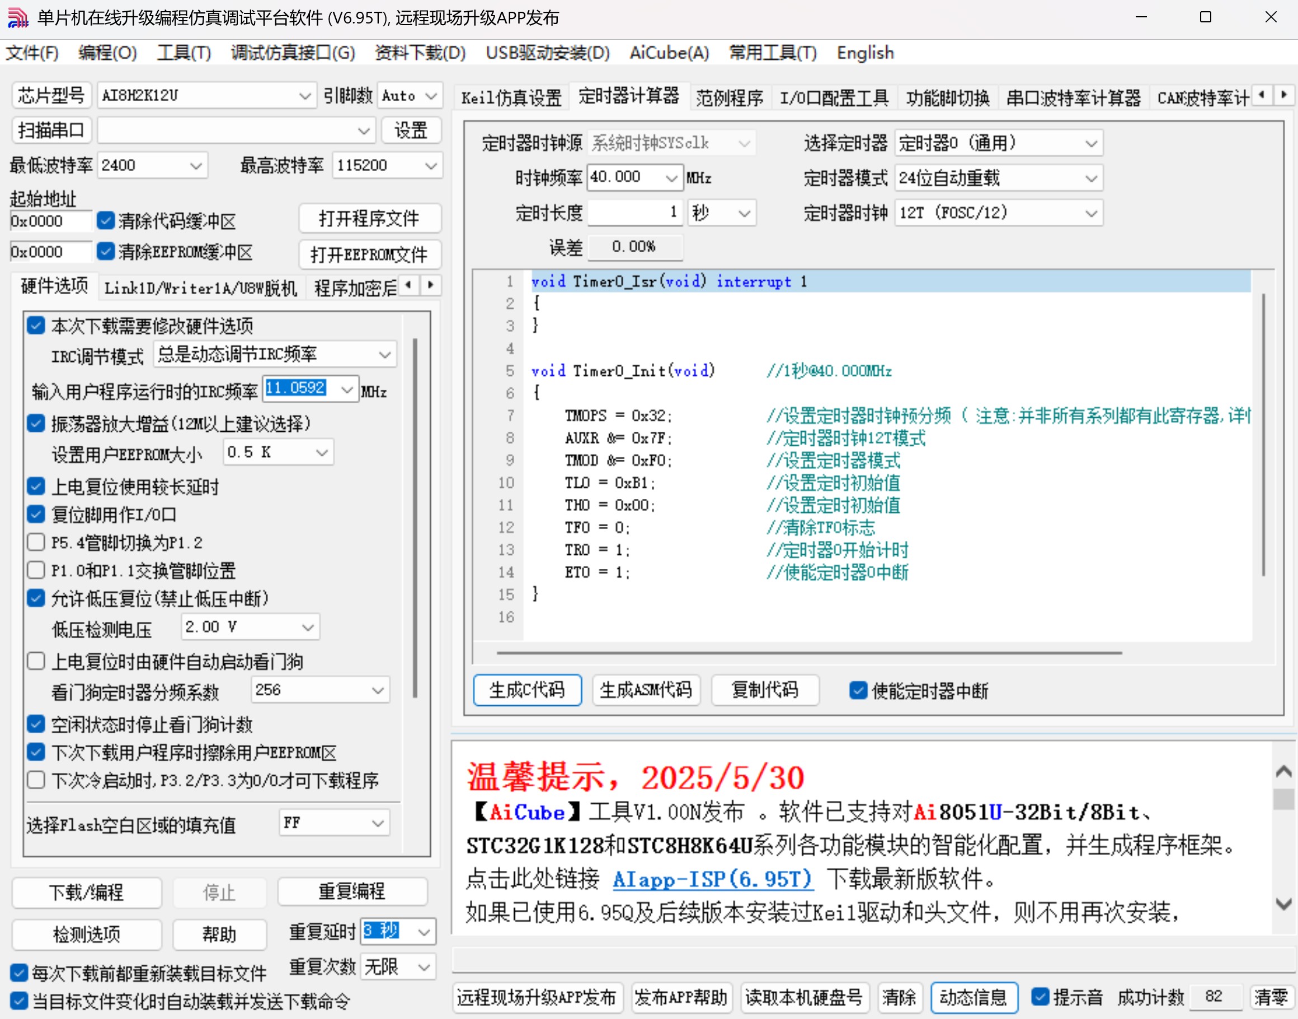Uncheck 清除代码缓冲区 checkbox
Screen dimensions: 1298x1019
106,220
